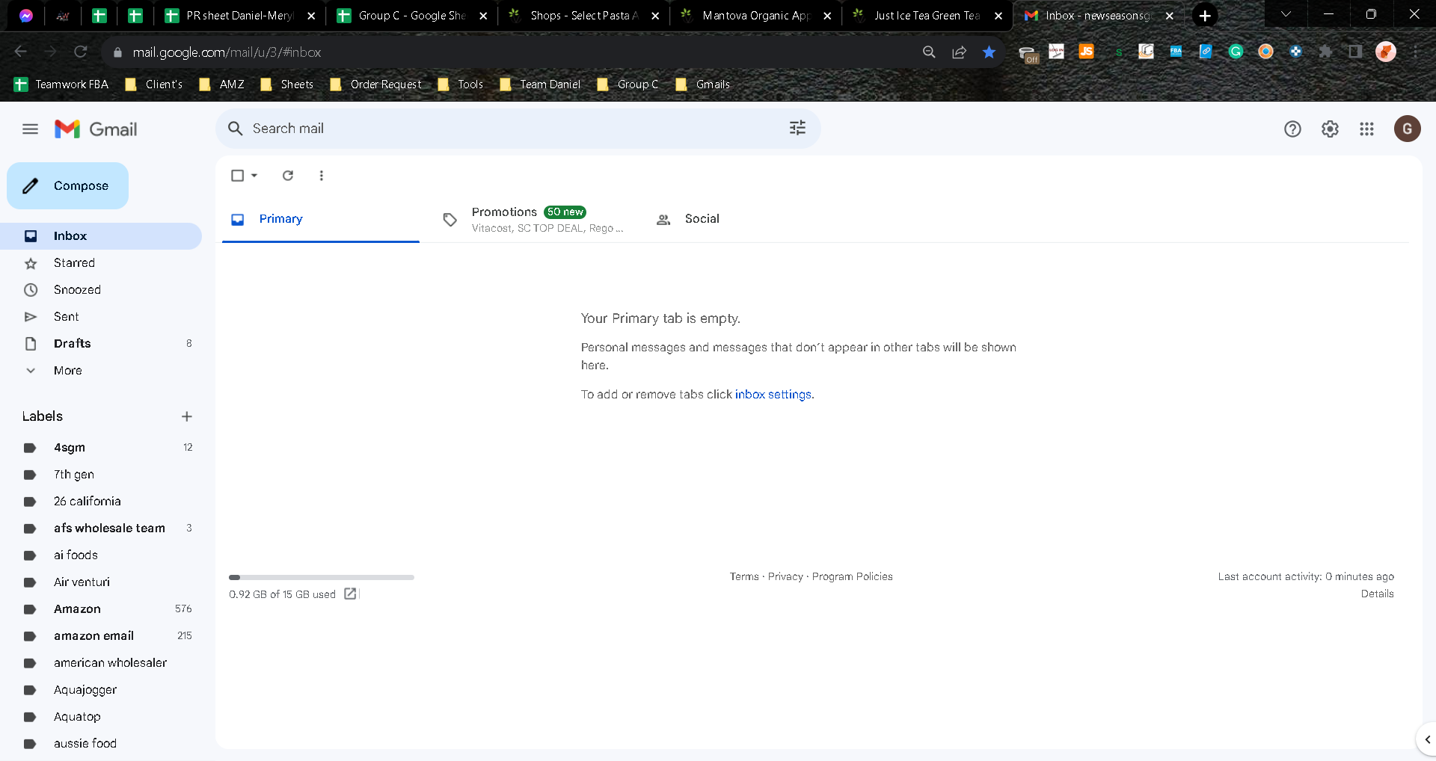Screen dimensions: 1436x761
Task: Open the browser side panel icon
Action: (x=1355, y=52)
